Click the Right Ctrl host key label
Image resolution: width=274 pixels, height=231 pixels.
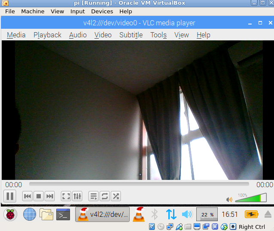(252, 227)
